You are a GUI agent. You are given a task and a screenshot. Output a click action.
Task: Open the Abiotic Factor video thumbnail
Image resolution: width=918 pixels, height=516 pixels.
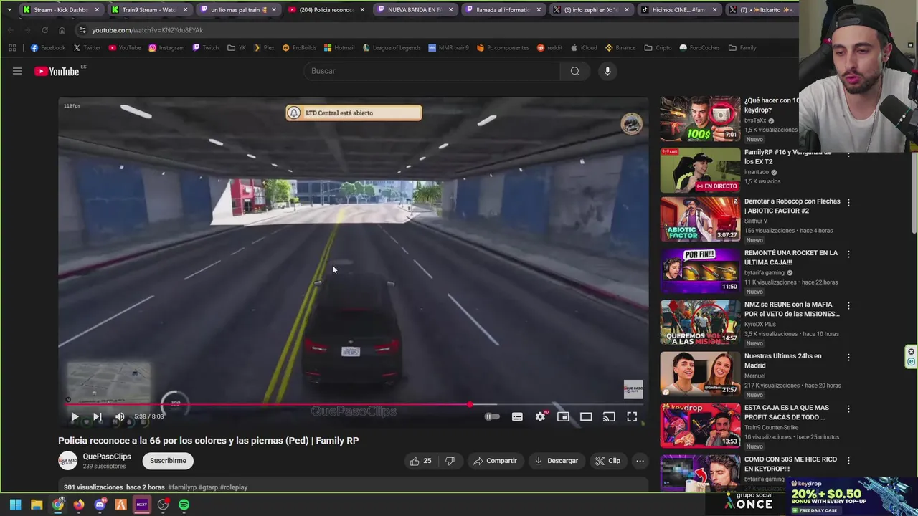[700, 219]
